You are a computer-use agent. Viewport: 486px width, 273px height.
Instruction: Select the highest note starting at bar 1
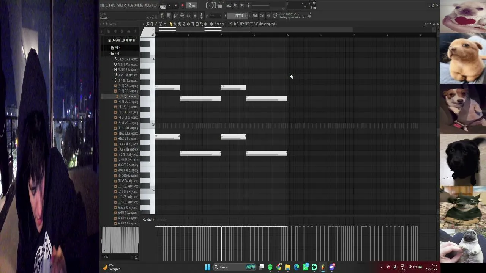(167, 88)
